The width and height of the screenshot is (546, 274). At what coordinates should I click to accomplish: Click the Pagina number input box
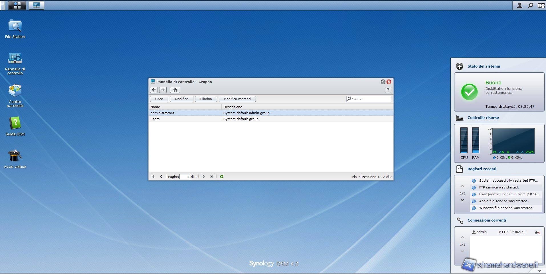click(185, 176)
